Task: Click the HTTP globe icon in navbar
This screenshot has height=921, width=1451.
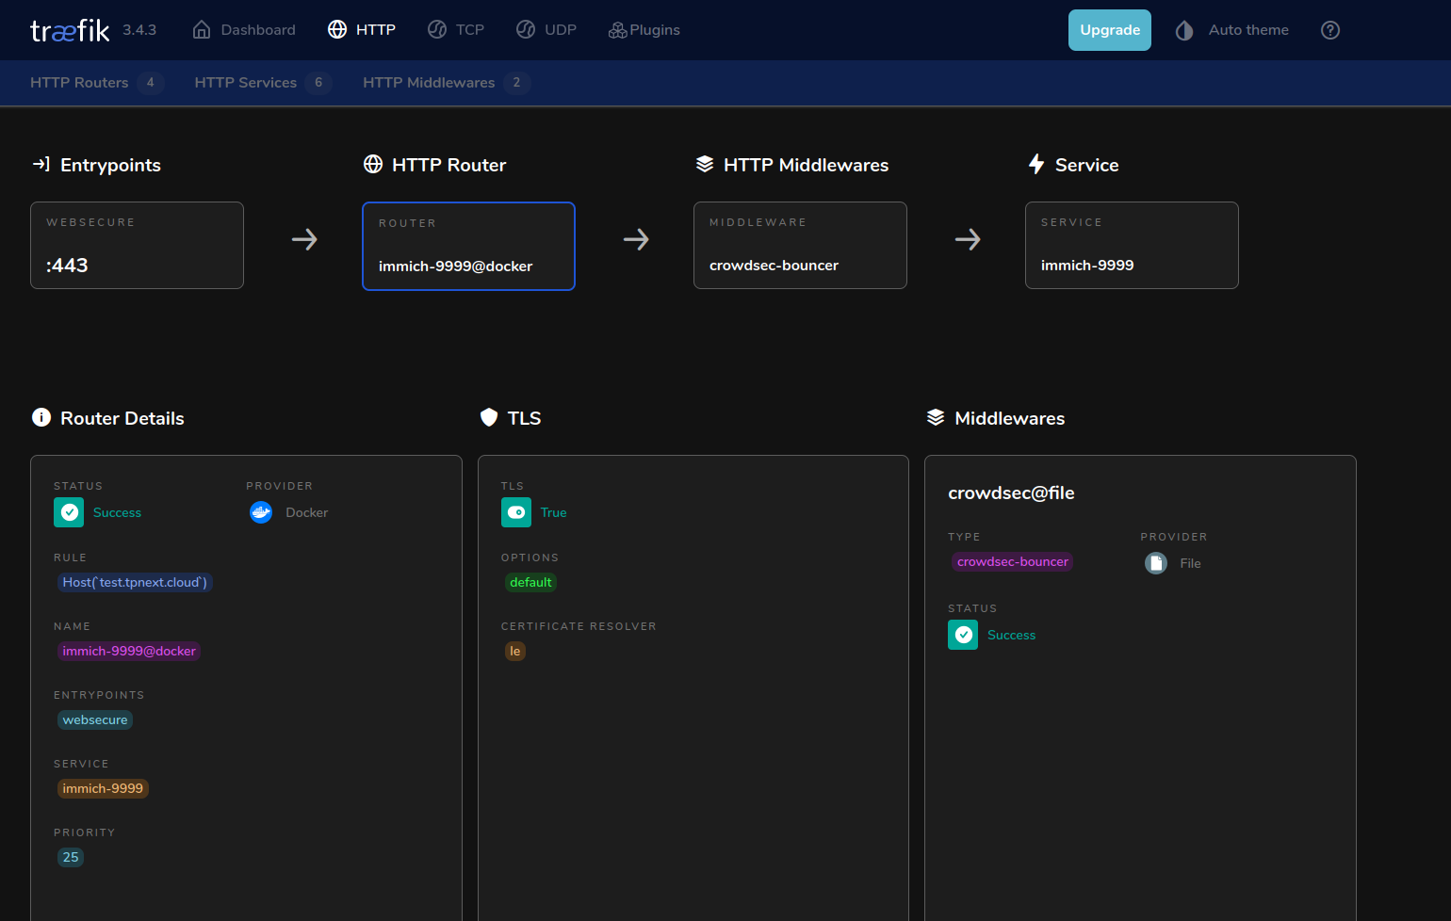Action: pos(337,30)
